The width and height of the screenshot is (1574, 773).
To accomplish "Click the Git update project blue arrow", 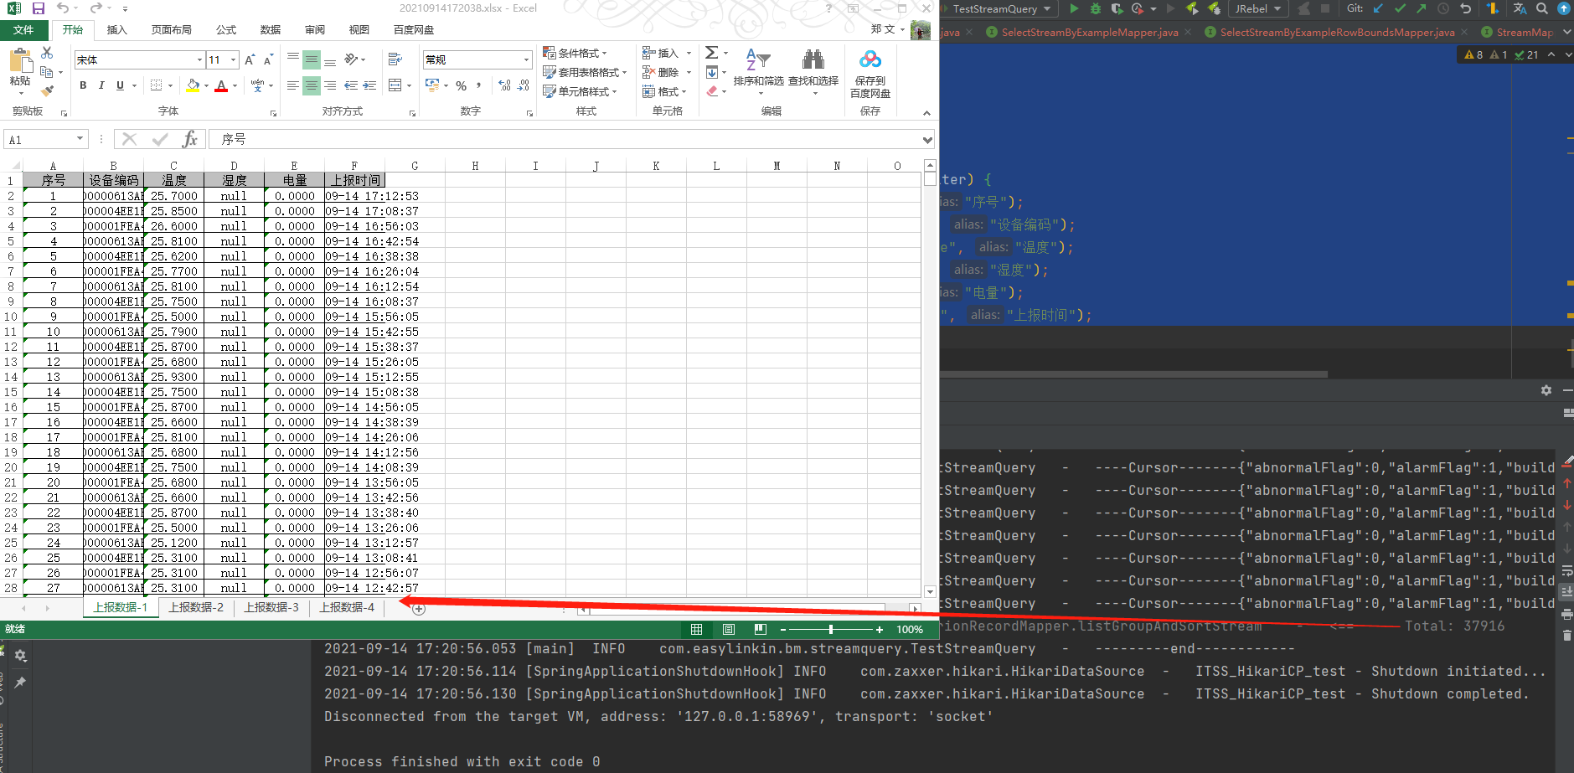I will pos(1378,8).
